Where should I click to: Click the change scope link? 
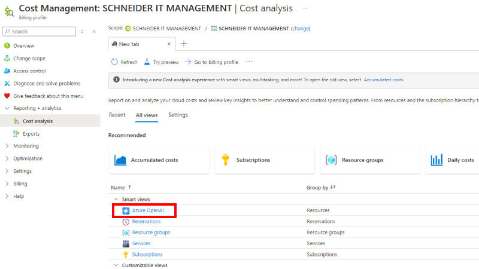[x=301, y=28]
